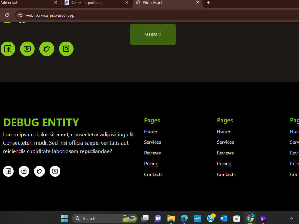Open the Windows Start menu
Screen dimensions: 299x224
(65, 218)
